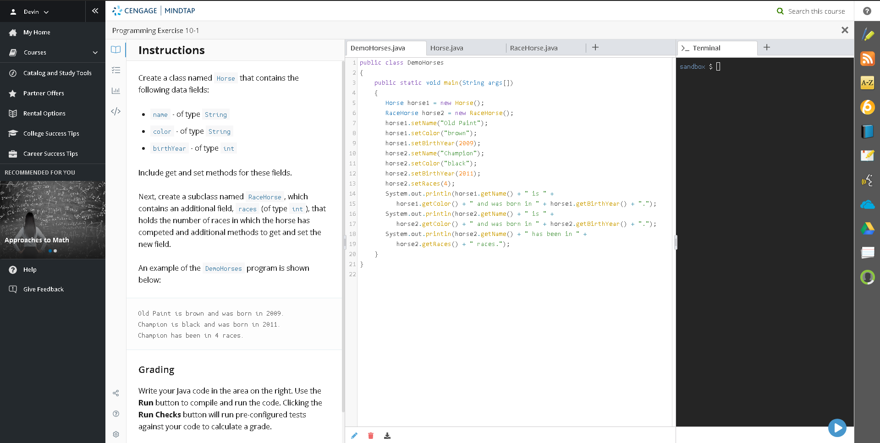The image size is (880, 443).
Task: Add a new terminal tab
Action: 767,47
